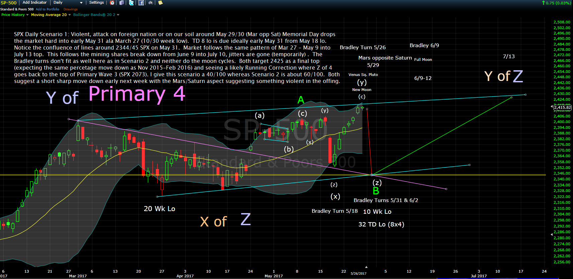Click the SP-500 symbol label

[9, 3]
